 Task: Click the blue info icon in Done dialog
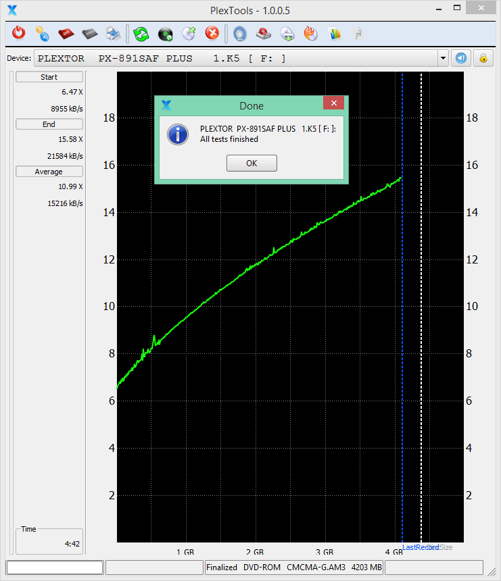(x=178, y=134)
